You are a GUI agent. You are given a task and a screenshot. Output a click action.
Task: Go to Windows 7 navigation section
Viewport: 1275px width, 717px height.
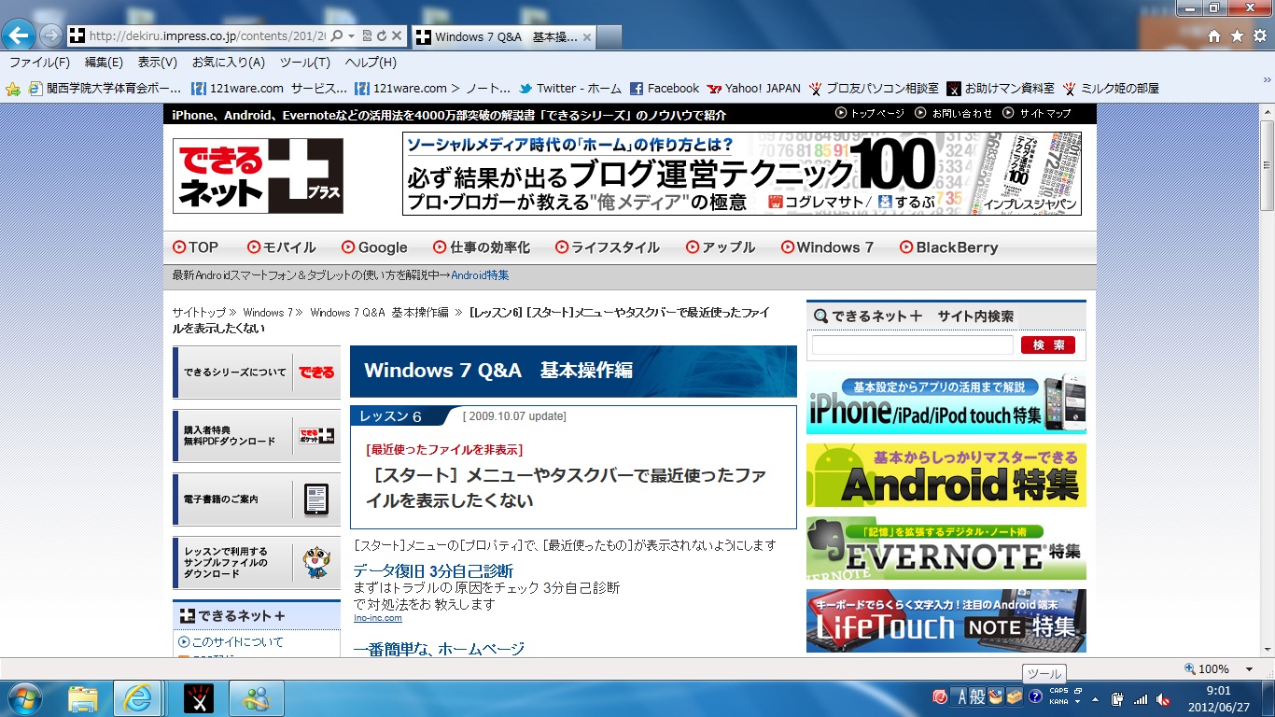(x=828, y=247)
